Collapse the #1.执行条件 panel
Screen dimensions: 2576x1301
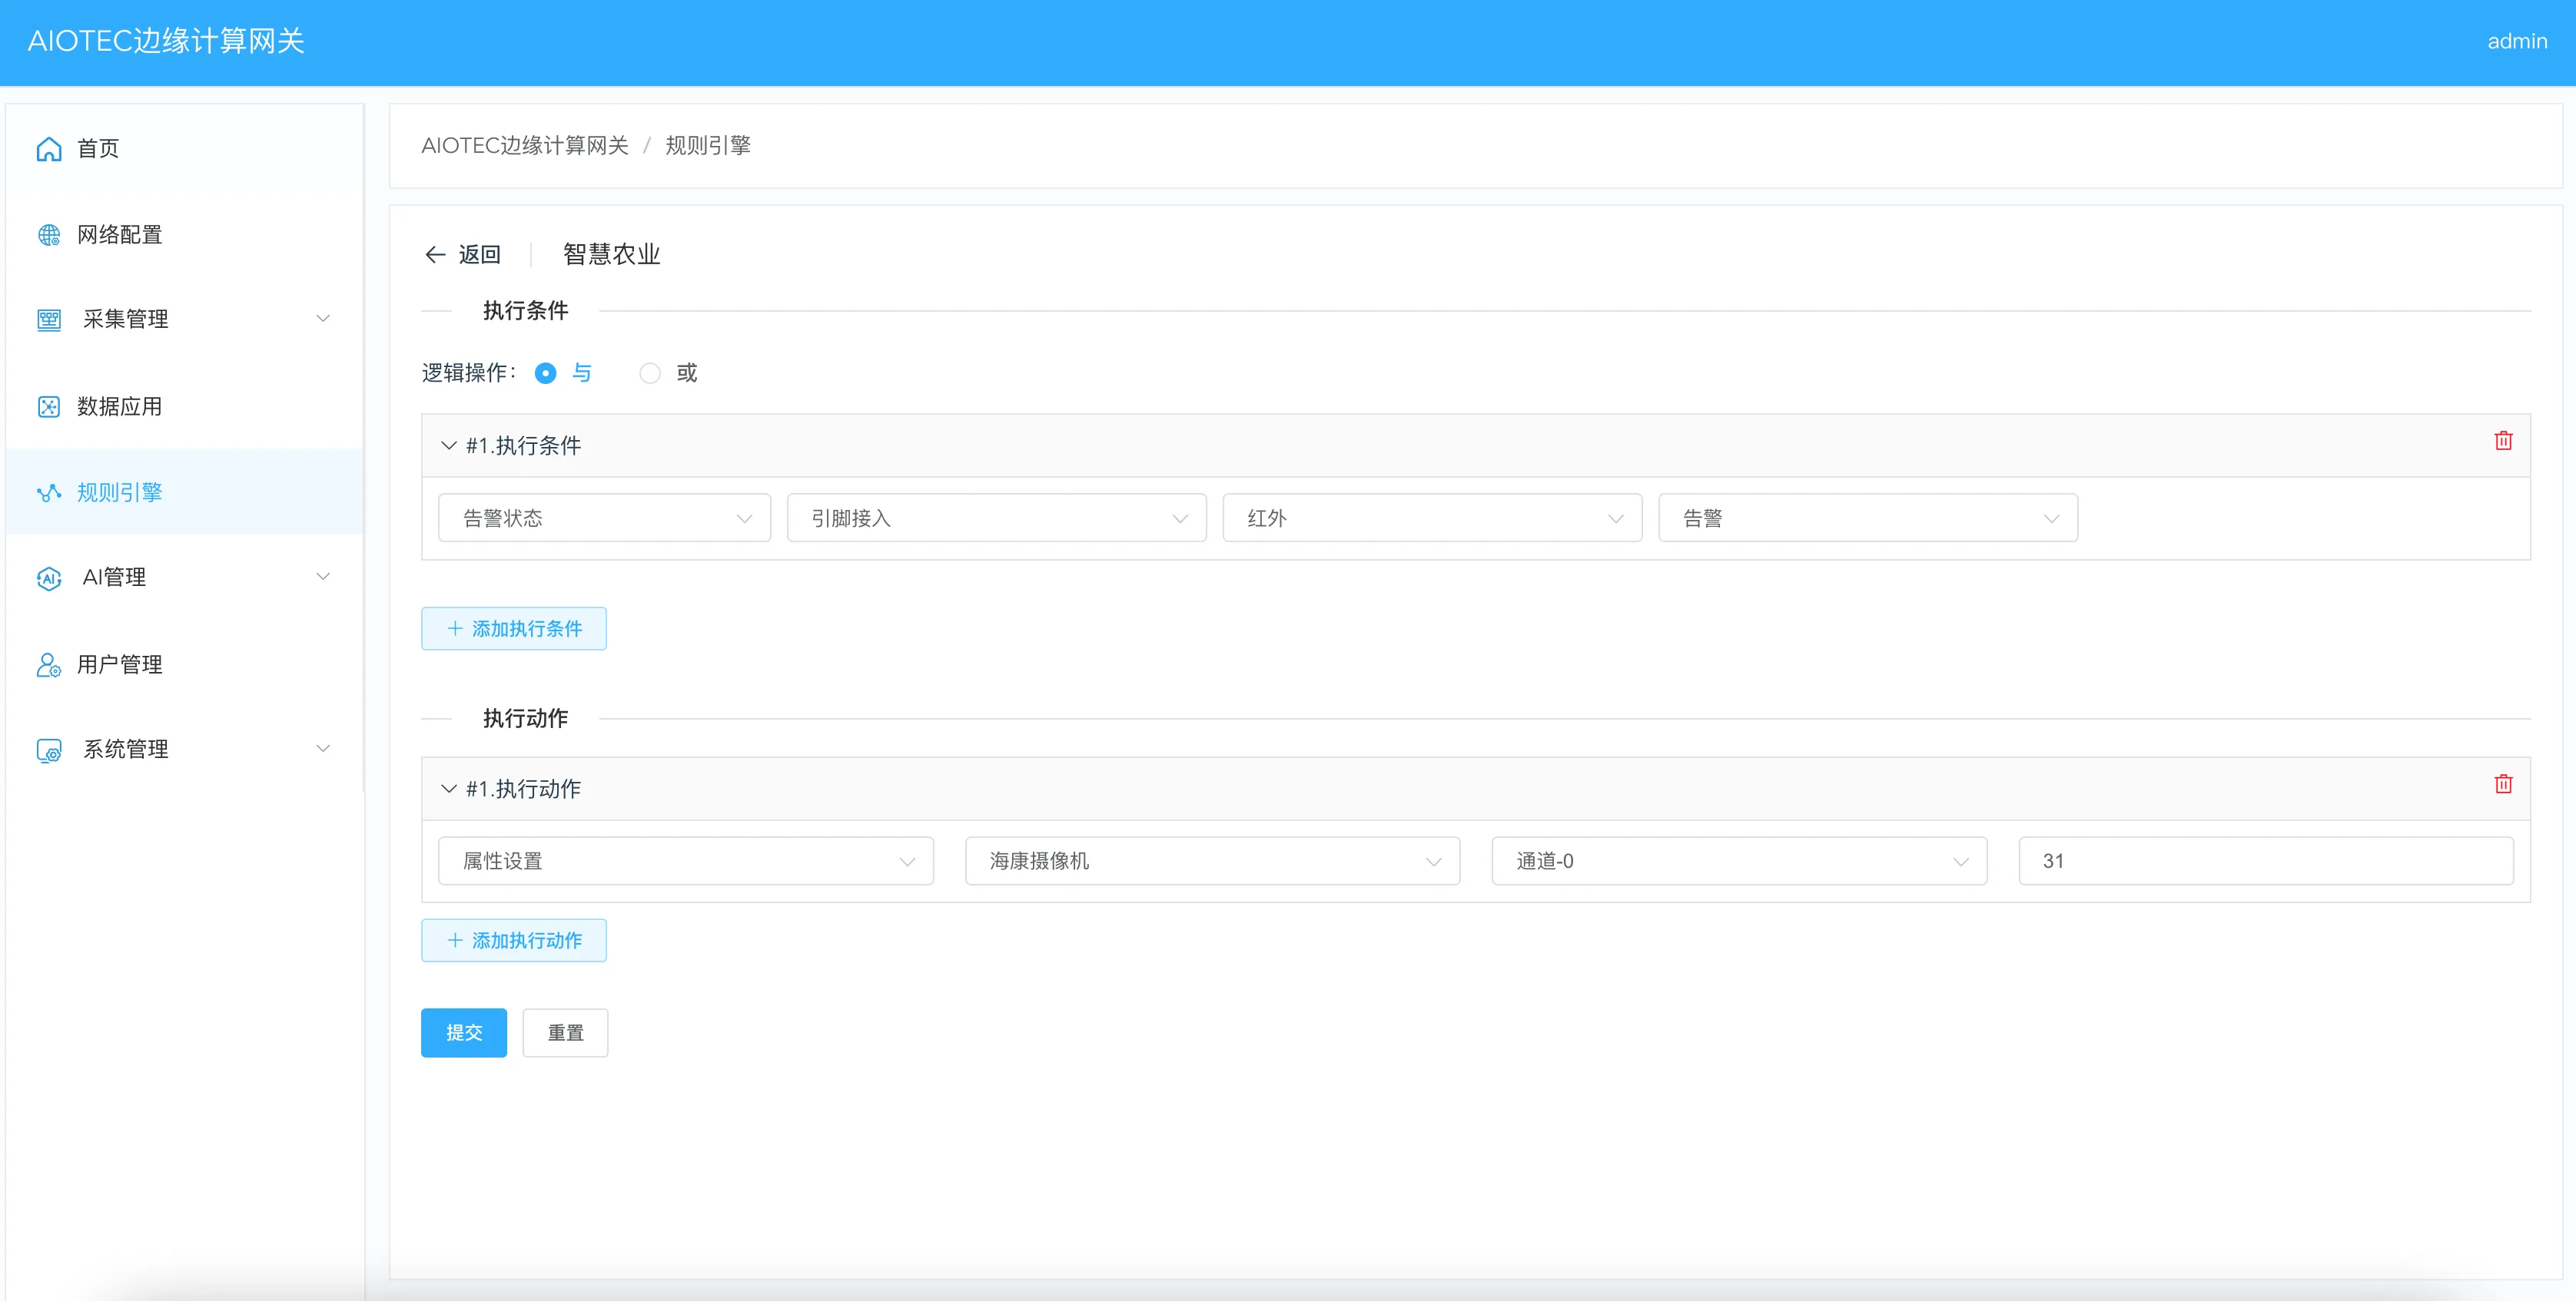tap(449, 445)
